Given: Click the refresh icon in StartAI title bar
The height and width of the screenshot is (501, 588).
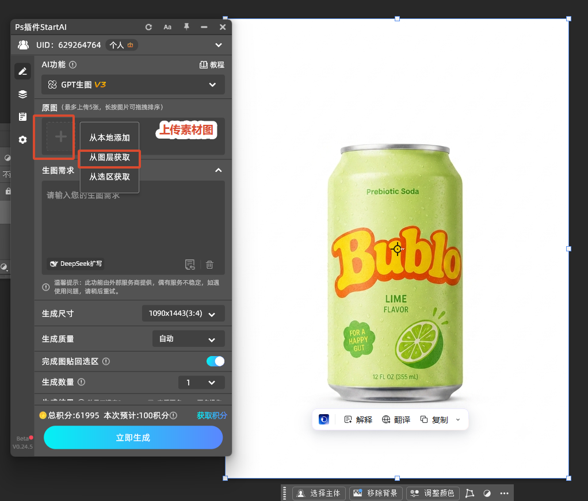Looking at the screenshot, I should (148, 27).
